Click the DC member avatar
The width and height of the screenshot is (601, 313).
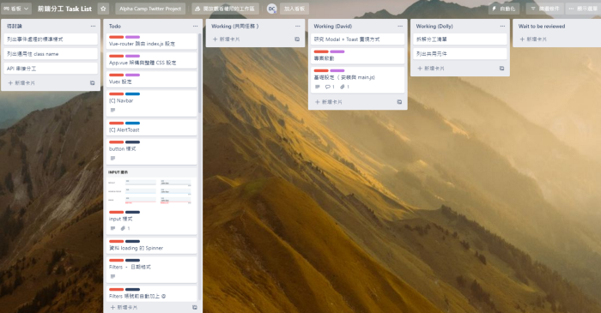click(x=272, y=9)
